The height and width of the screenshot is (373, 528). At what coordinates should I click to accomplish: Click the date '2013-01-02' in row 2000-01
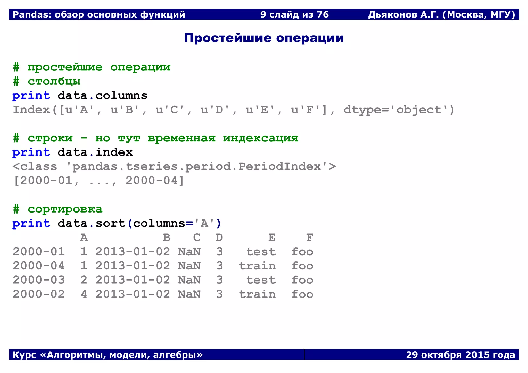(133, 252)
